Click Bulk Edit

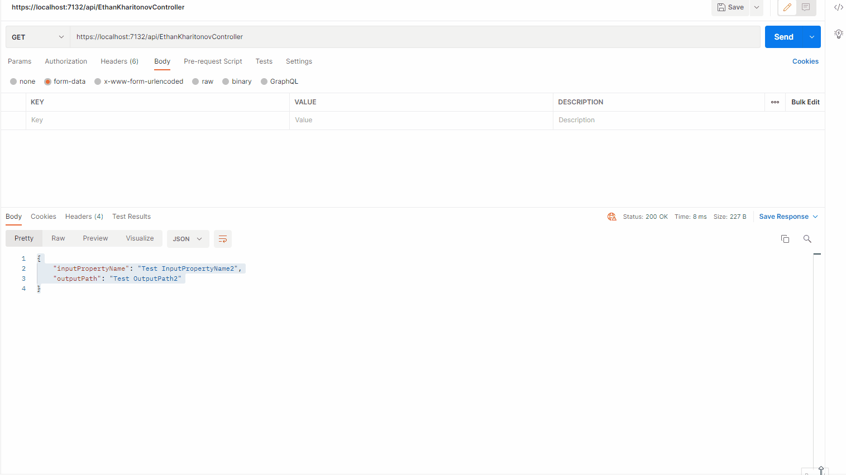click(805, 102)
